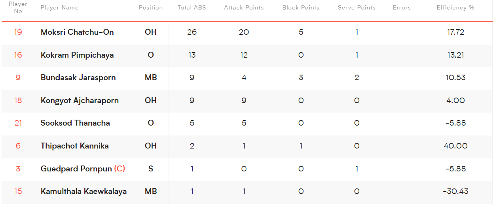Sort by Serve Points column header
495x205 pixels.
(357, 8)
